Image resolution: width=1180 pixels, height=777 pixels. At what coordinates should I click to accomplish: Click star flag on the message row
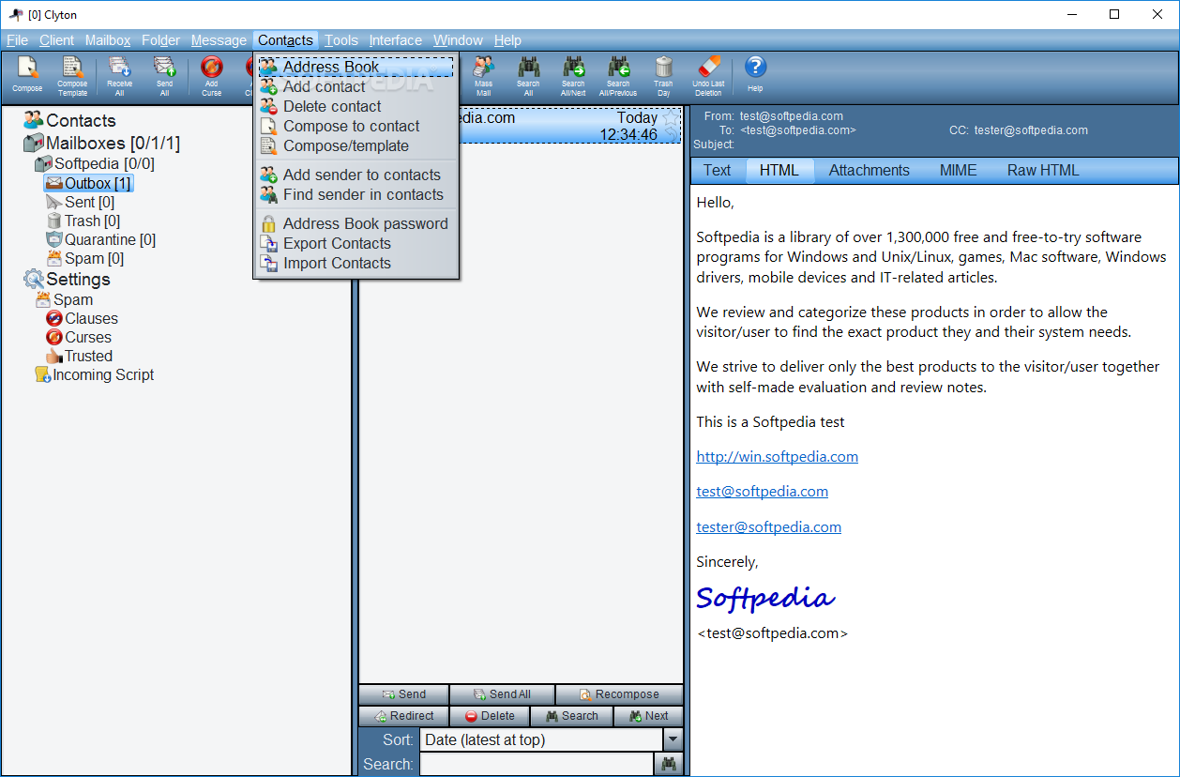click(x=670, y=118)
